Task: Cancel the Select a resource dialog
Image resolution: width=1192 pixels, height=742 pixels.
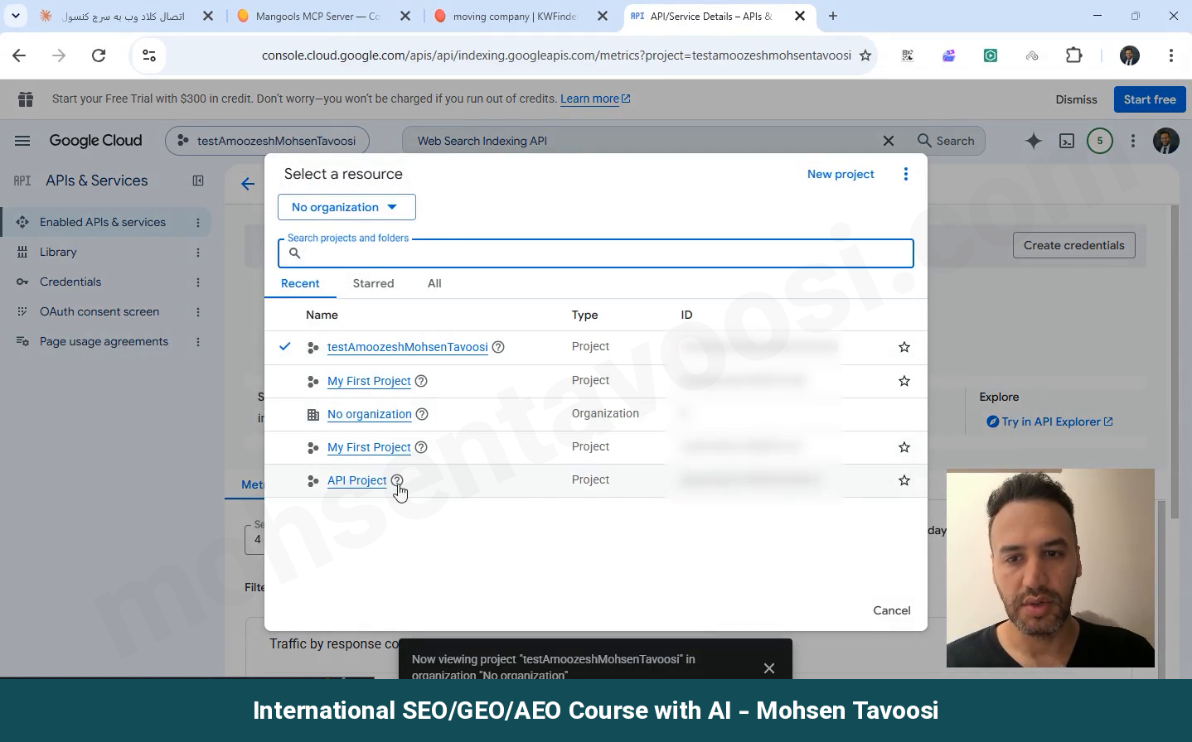Action: [x=892, y=610]
